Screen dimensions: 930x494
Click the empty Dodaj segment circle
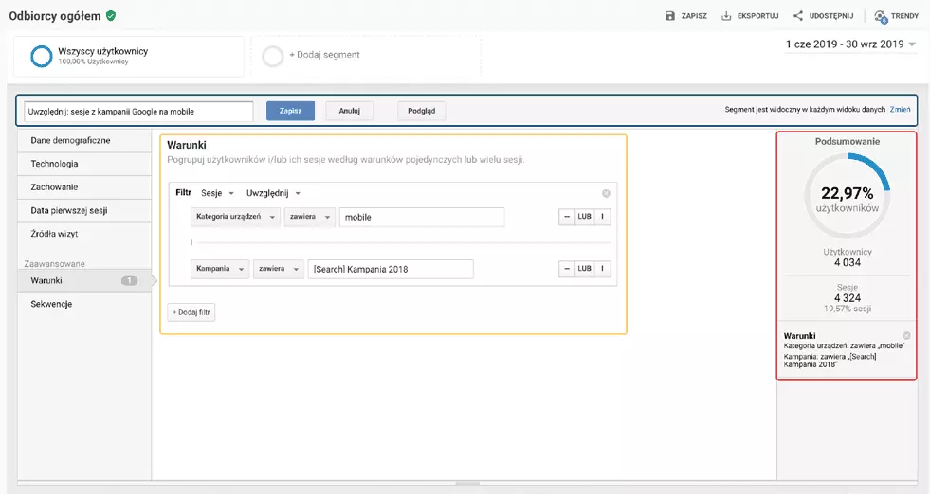[273, 56]
